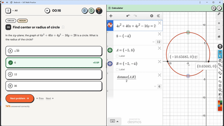Redo the calculator edit
The image size is (224, 126).
(135, 16)
